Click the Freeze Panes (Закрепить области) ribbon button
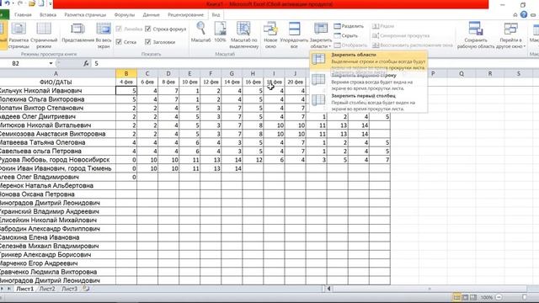Viewport: 539px width, 303px height. 321,35
